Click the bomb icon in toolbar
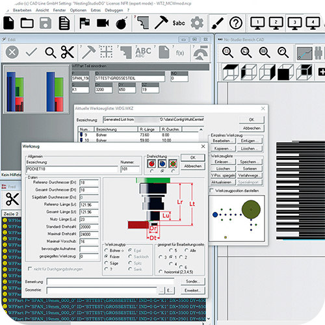The height and width of the screenshot is (325, 325). tap(122, 23)
